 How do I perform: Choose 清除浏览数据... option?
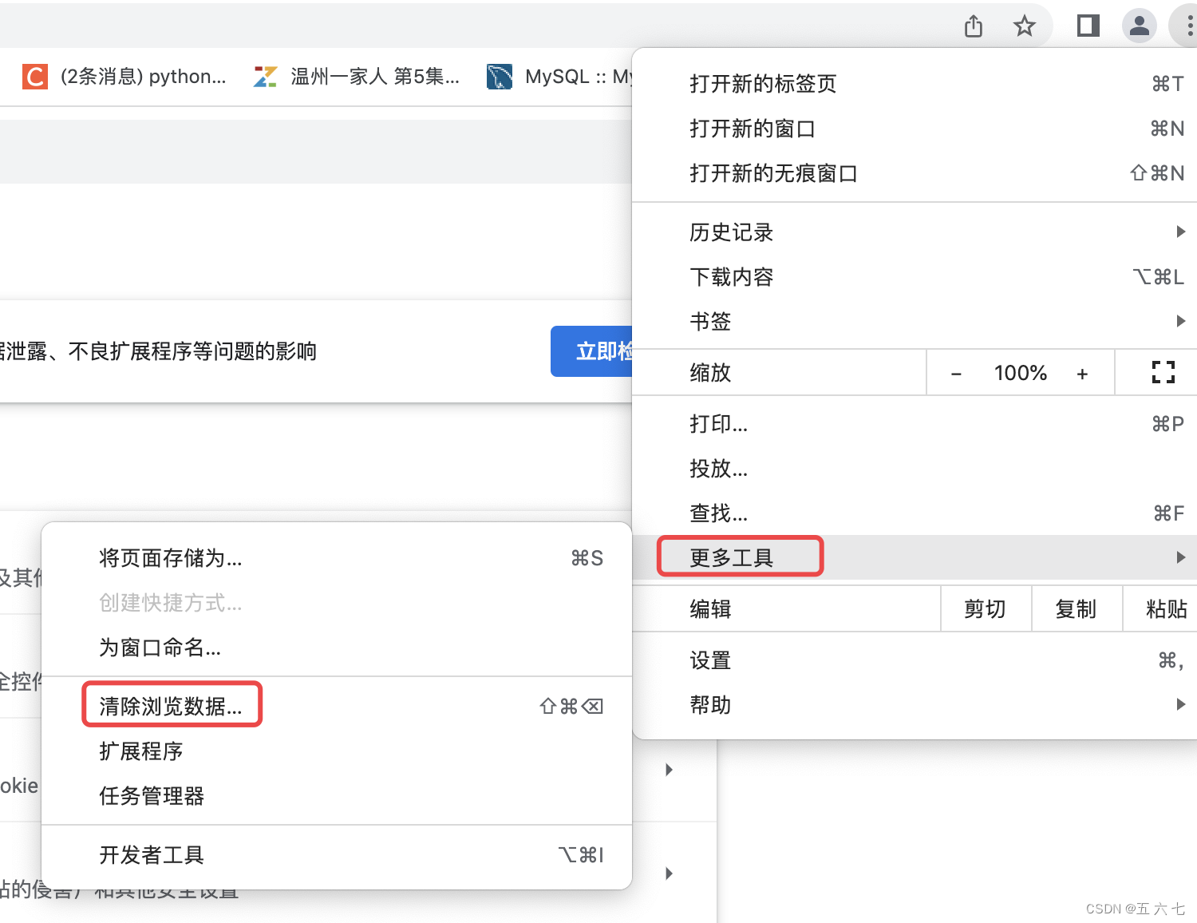(x=337, y=707)
